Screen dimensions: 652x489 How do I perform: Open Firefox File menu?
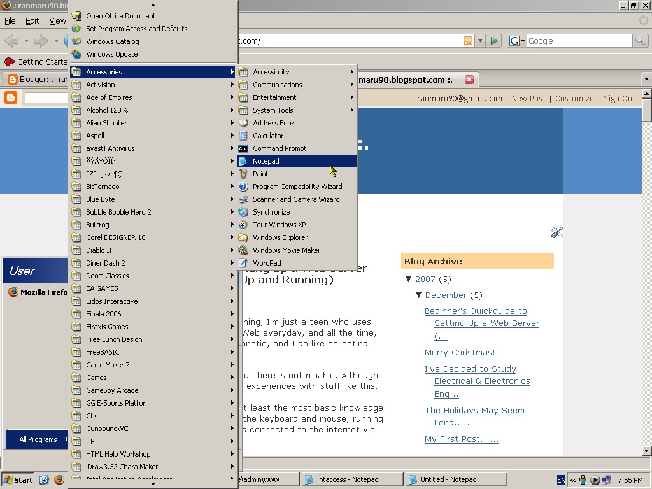(10, 21)
